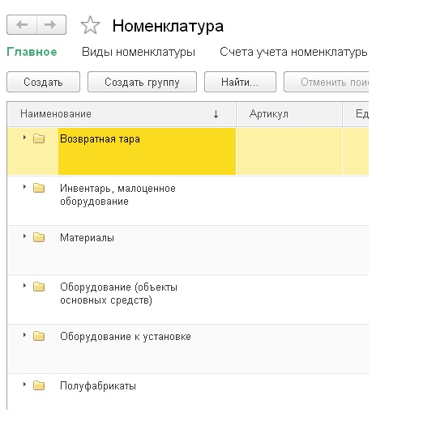Select the Полуфабрикаты row text
423x421 pixels.
tap(98, 386)
